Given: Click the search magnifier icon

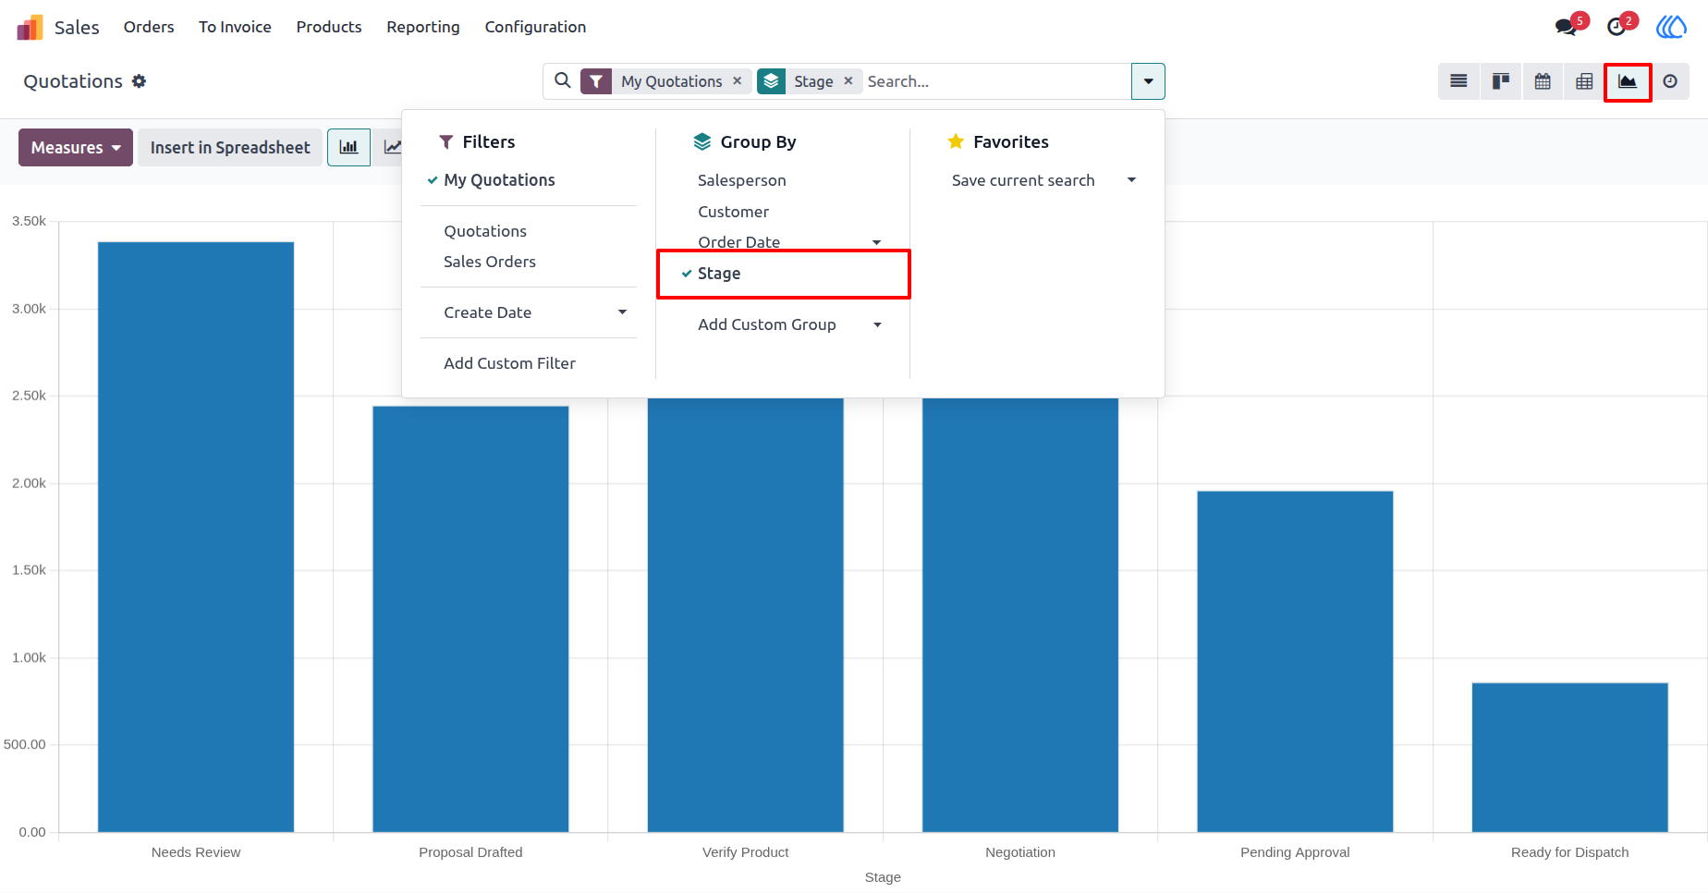Looking at the screenshot, I should [x=562, y=80].
